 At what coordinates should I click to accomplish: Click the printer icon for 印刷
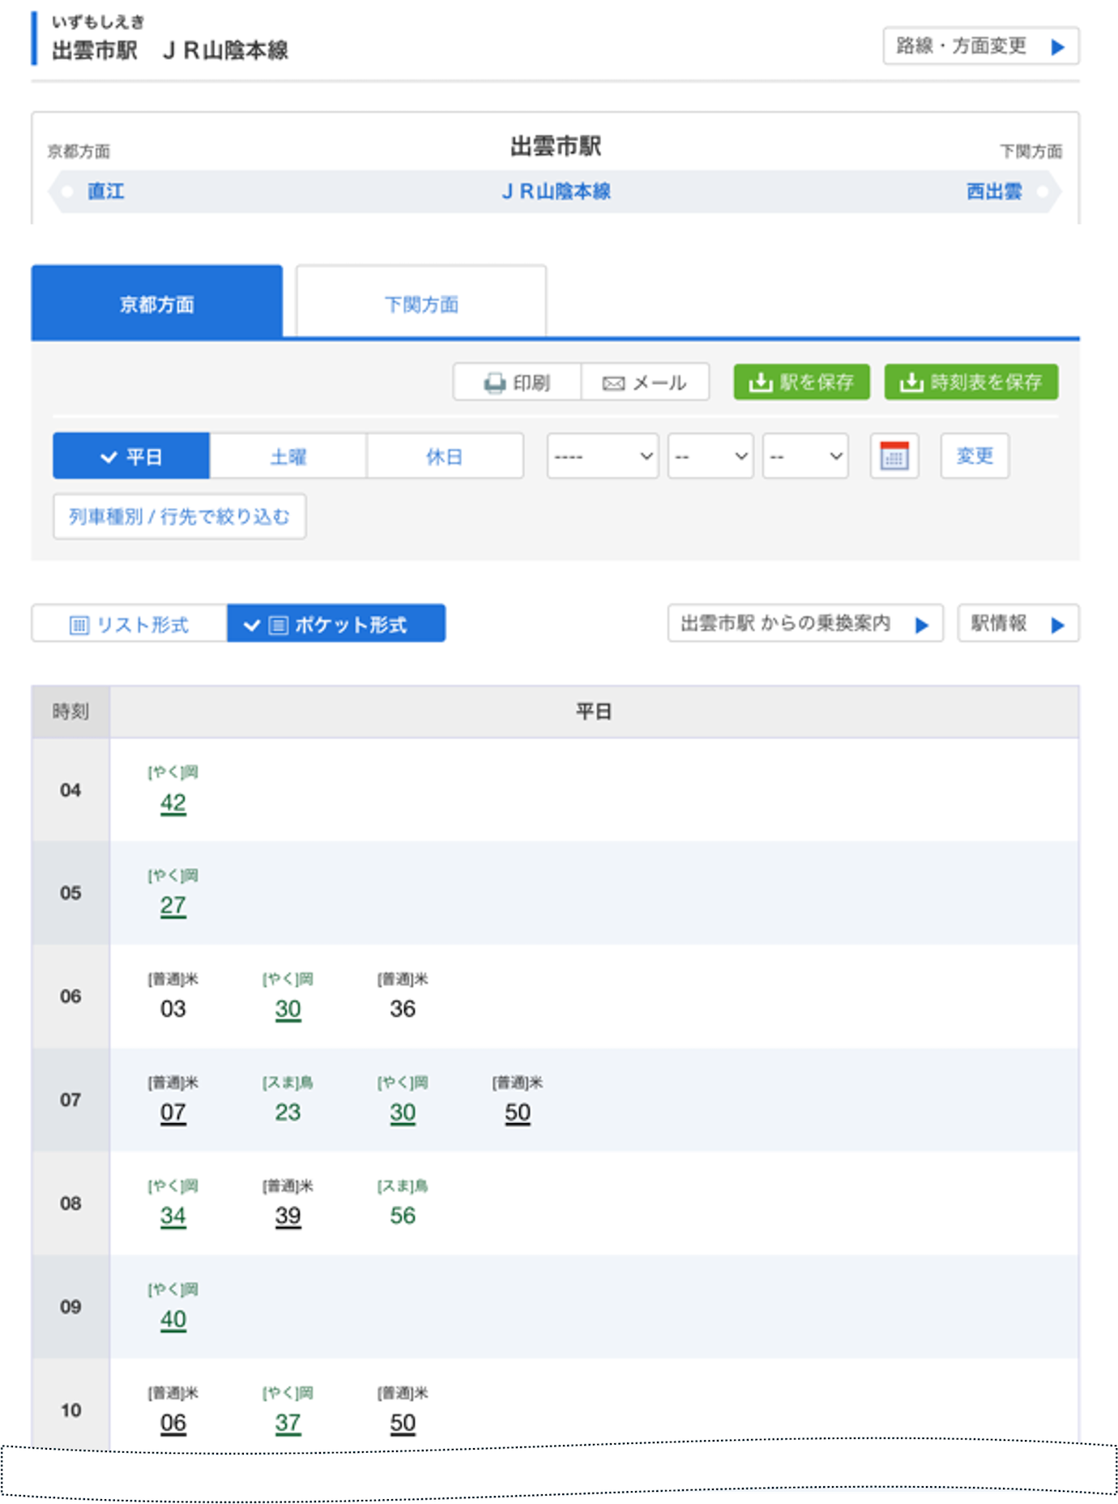(494, 382)
